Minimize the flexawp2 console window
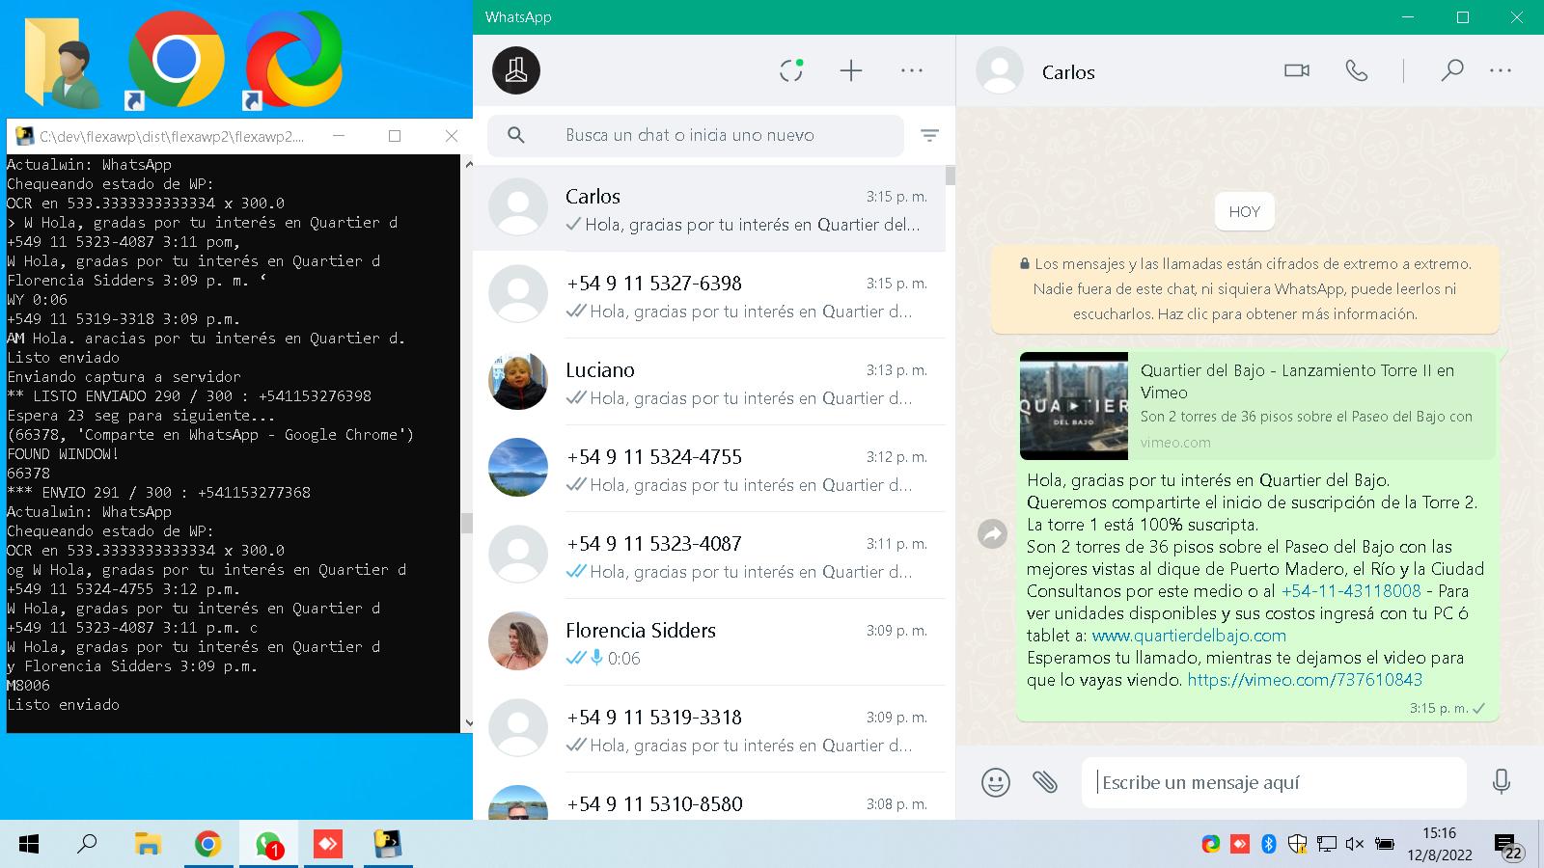 click(x=339, y=136)
